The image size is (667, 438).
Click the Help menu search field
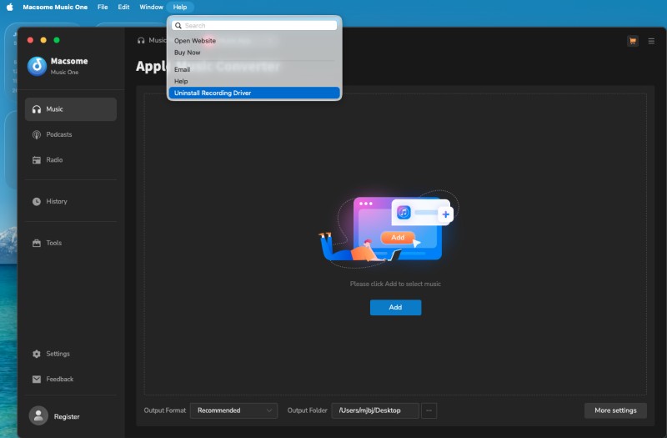254,26
